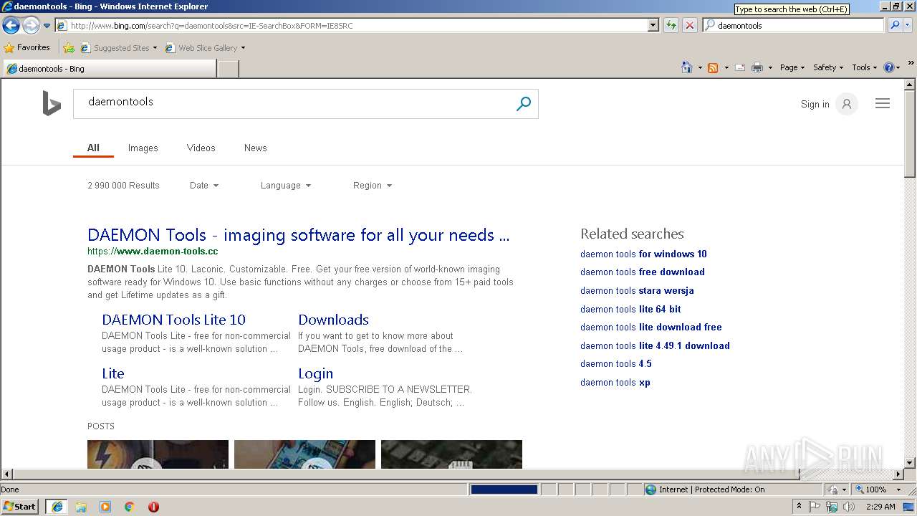The image size is (917, 516).
Task: Click related search lite 4.49.1 download
Action: tap(655, 345)
